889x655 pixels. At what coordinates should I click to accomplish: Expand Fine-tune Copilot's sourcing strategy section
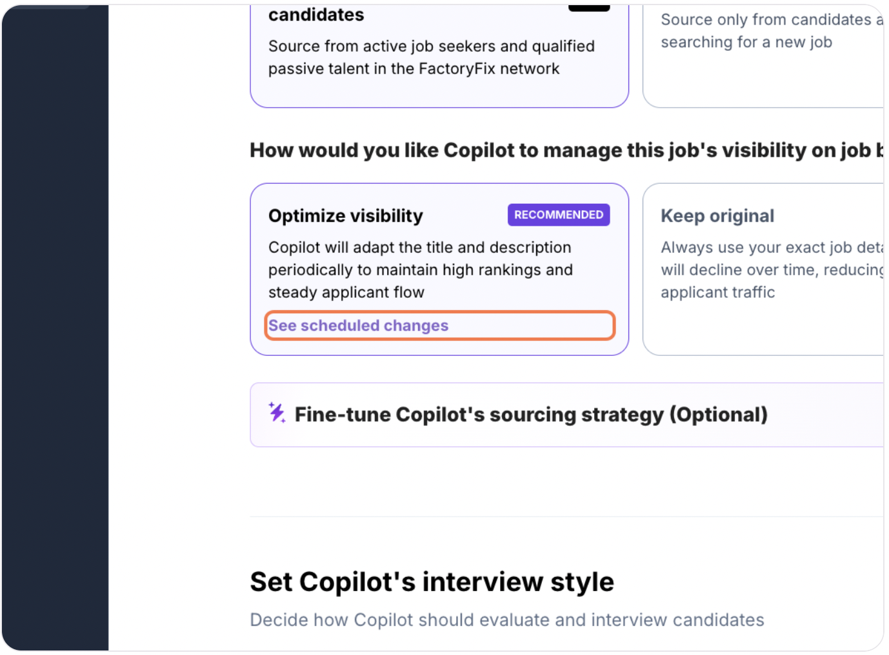pyautogui.click(x=566, y=415)
